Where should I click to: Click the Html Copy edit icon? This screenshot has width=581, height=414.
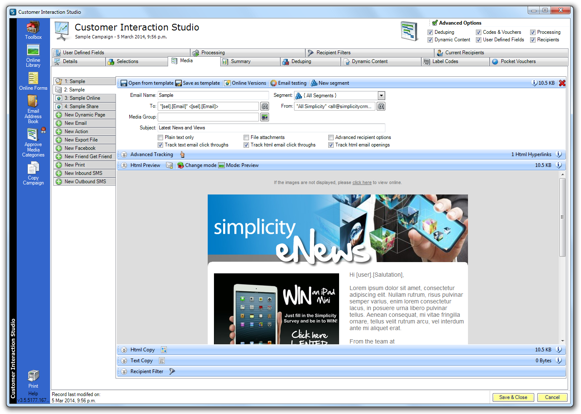pyautogui.click(x=164, y=350)
